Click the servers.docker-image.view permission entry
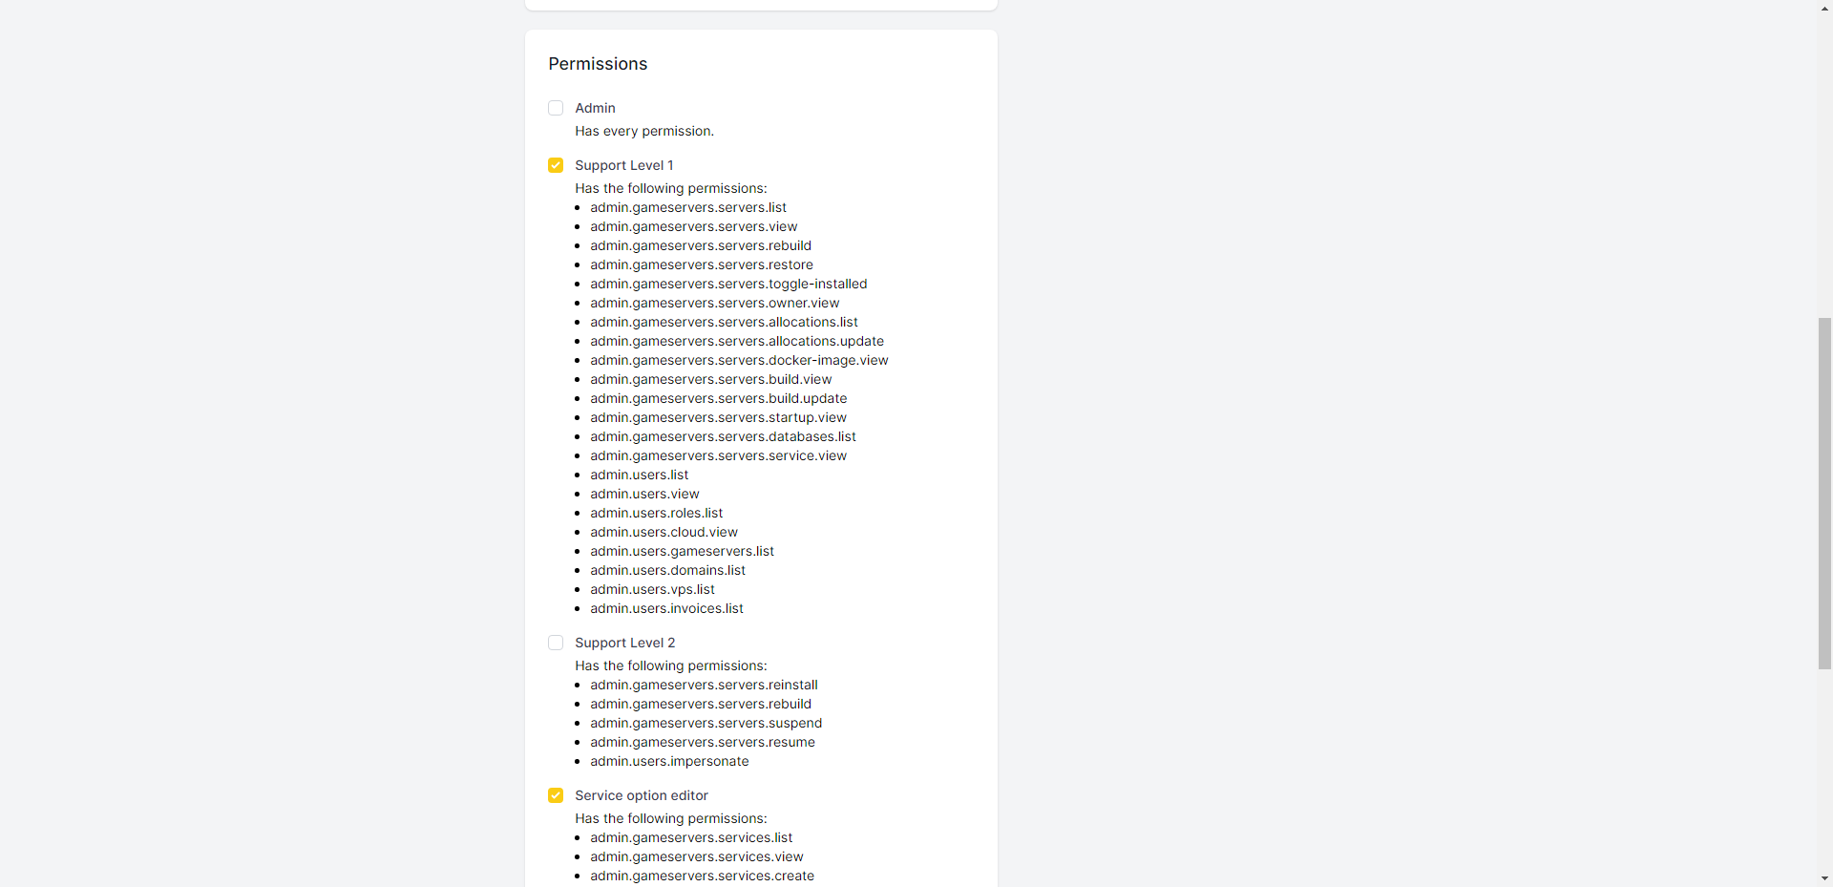 pyautogui.click(x=739, y=360)
